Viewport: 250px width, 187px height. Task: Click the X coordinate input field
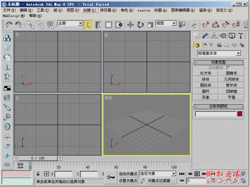[x=63, y=174]
